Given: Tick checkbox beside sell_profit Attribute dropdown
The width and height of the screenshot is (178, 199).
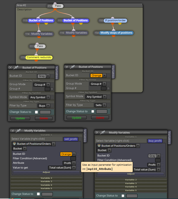Looking at the screenshot, I should point(78,163).
